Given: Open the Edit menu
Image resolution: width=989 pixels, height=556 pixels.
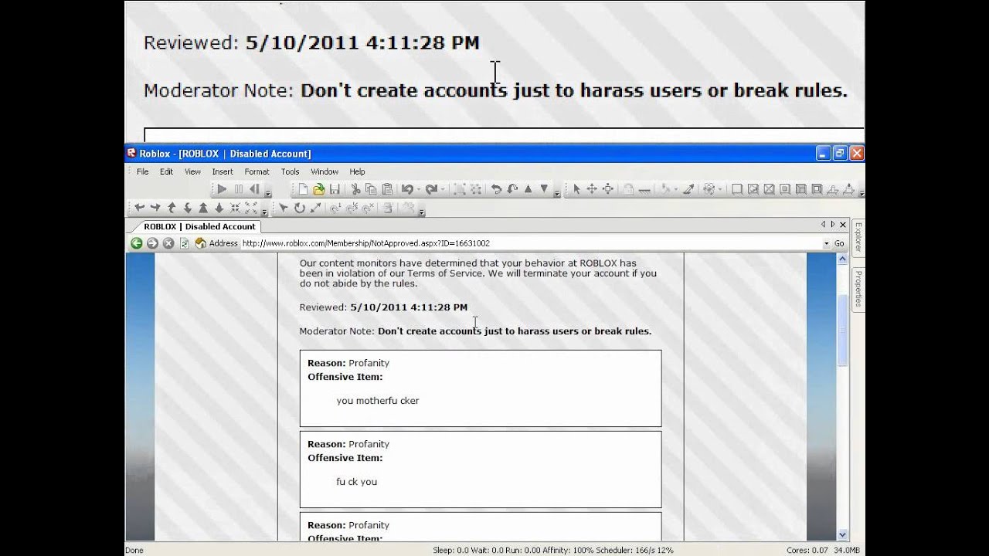Looking at the screenshot, I should (166, 171).
